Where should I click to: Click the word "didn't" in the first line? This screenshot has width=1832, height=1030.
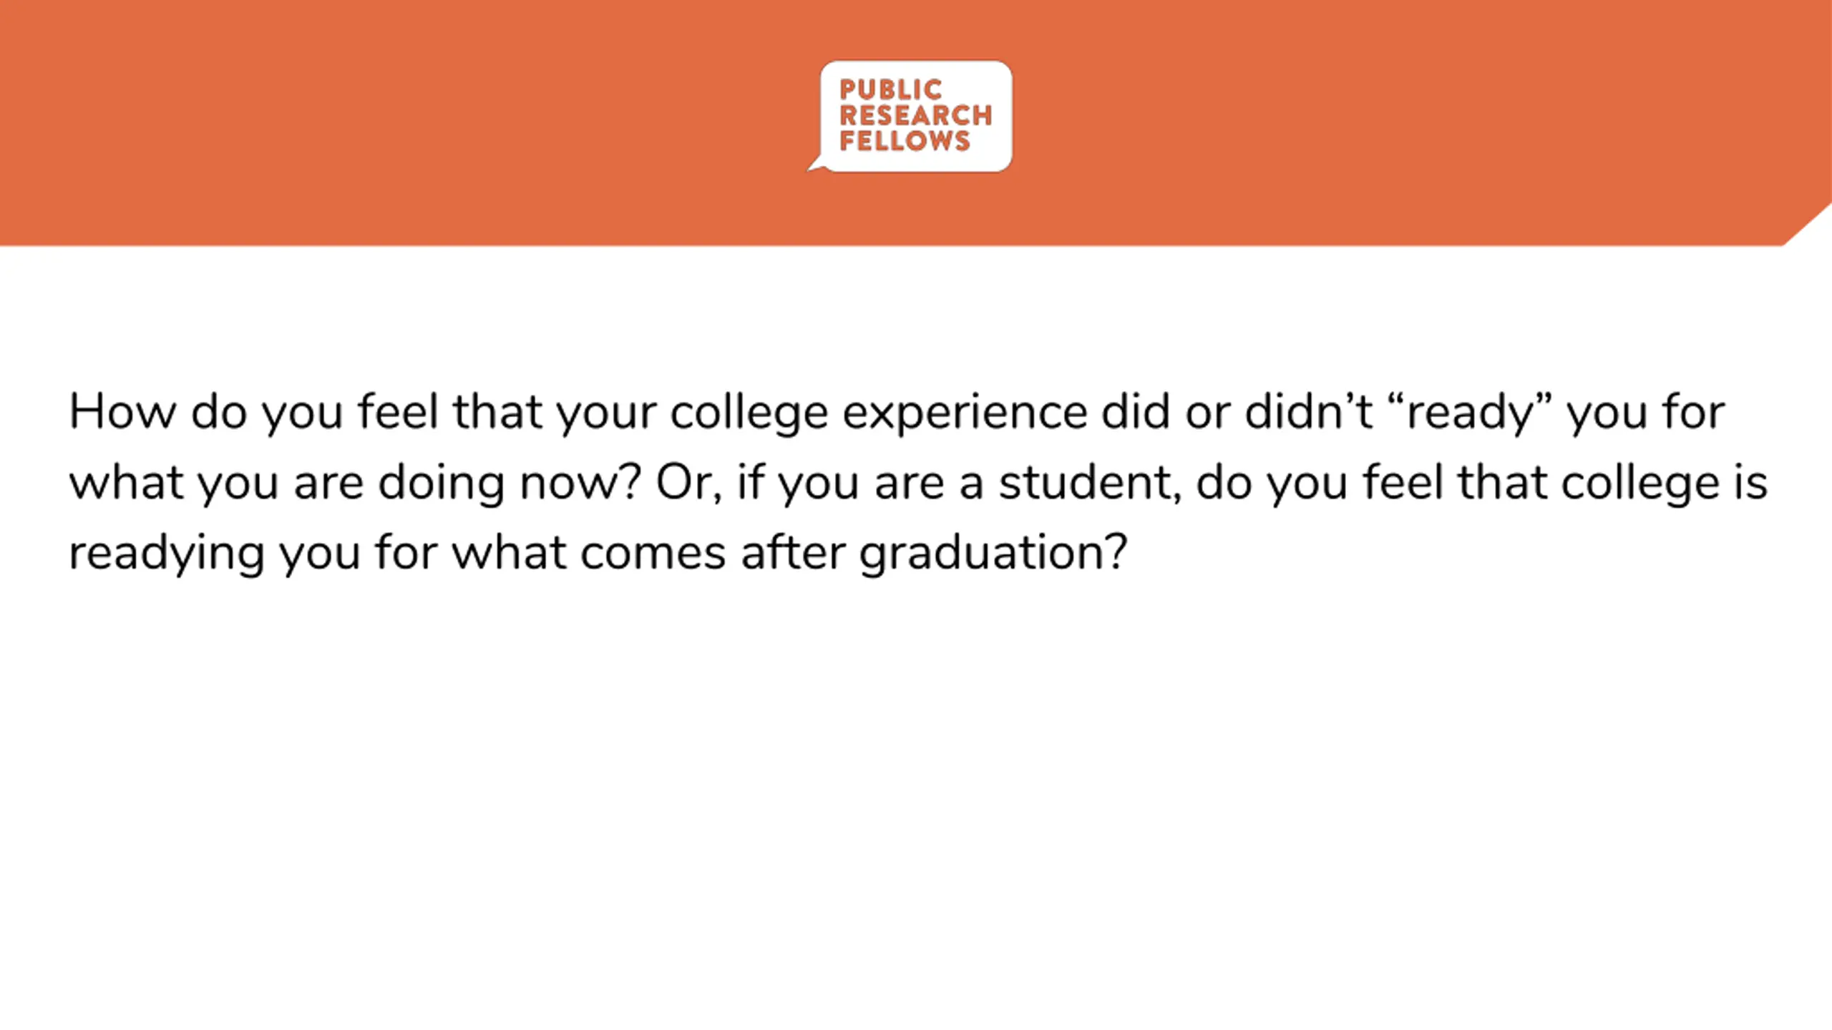click(1308, 413)
